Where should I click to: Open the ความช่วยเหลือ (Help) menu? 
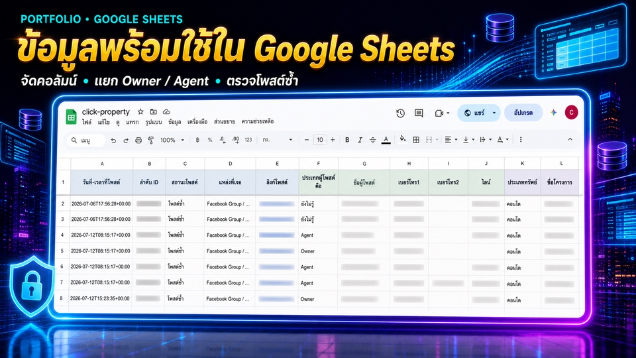click(258, 122)
